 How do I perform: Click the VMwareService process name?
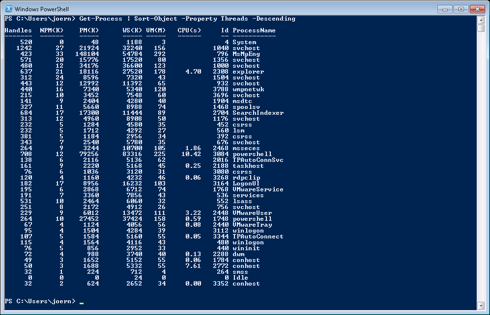click(x=258, y=189)
